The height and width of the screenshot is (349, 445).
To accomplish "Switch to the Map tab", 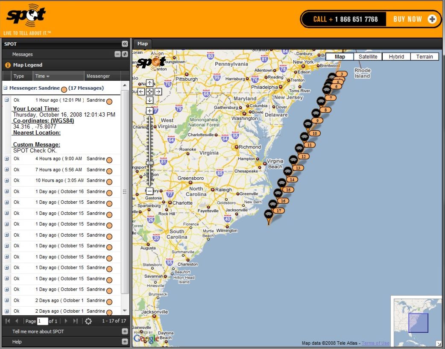I will (x=143, y=44).
